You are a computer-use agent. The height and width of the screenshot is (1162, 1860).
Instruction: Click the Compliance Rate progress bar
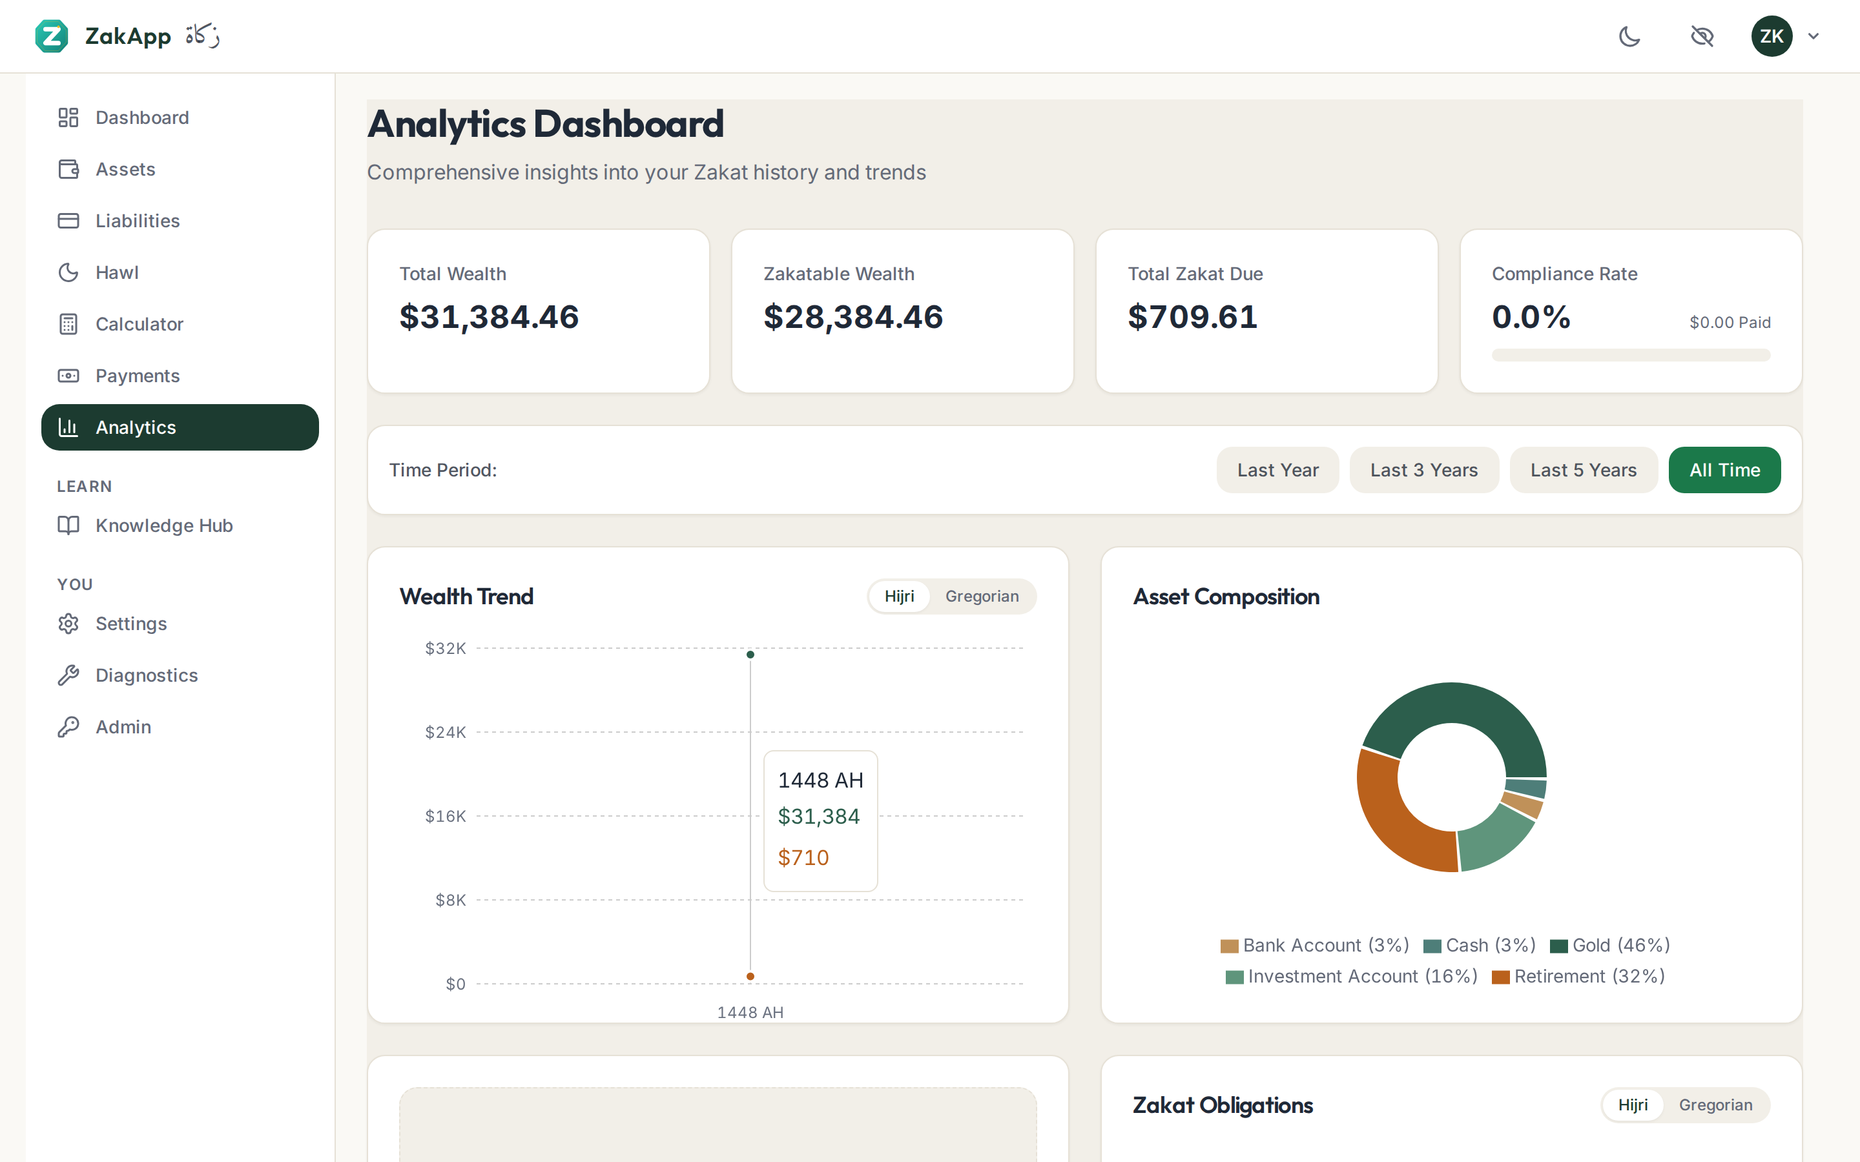tap(1631, 355)
